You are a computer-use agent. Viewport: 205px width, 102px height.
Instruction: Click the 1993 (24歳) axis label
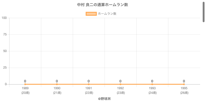click(x=152, y=91)
